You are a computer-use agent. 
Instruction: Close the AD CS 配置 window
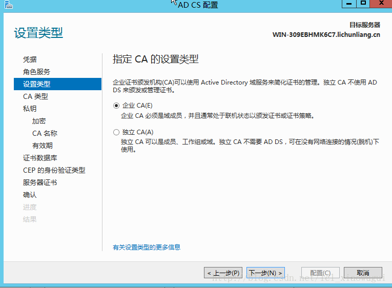(381, 3)
